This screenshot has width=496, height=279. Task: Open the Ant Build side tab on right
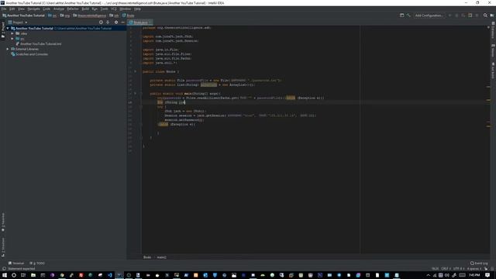(493, 71)
